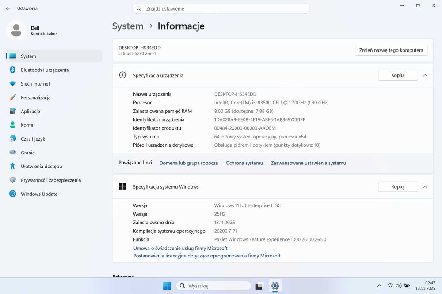Click the Dell account avatar icon

click(x=16, y=30)
